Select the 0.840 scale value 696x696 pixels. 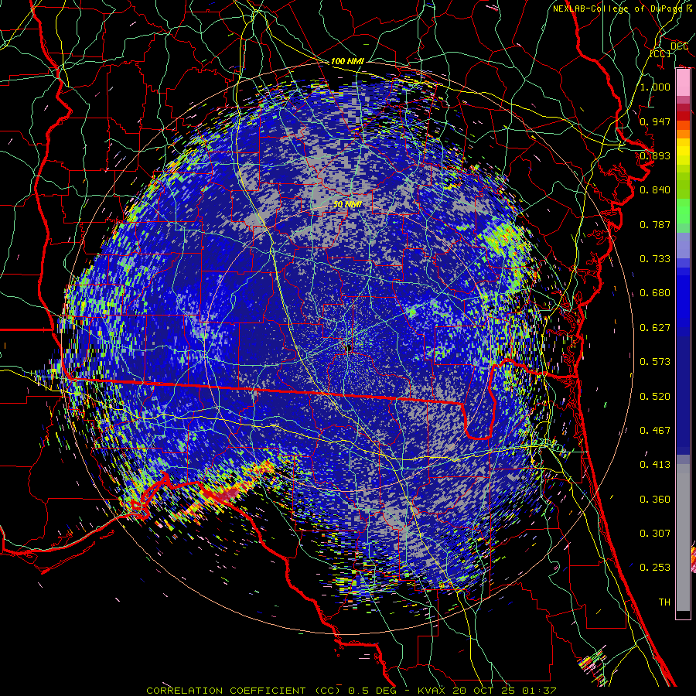tap(655, 190)
